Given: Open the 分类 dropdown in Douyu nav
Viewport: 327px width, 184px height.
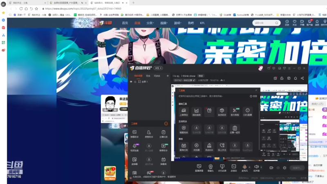Looking at the screenshot, I should click(x=150, y=23).
